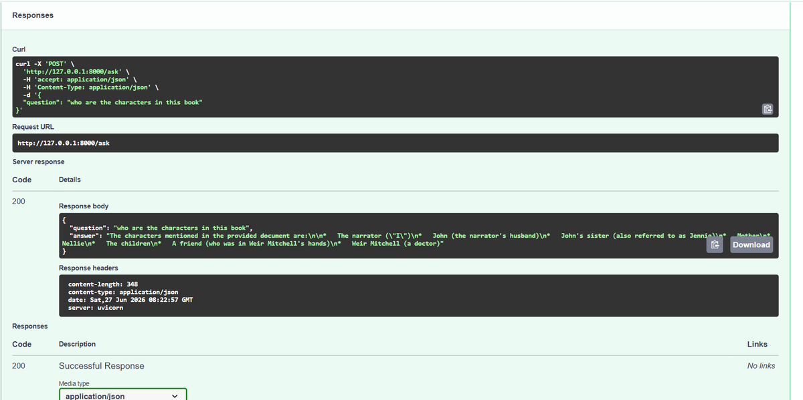The width and height of the screenshot is (803, 400).
Task: Click the 'Server response' heading
Action: (x=39, y=162)
